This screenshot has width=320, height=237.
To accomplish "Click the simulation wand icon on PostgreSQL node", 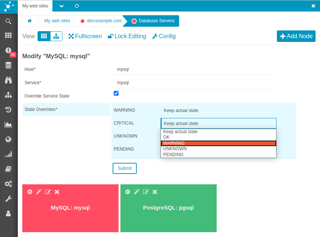I will pos(137,192).
